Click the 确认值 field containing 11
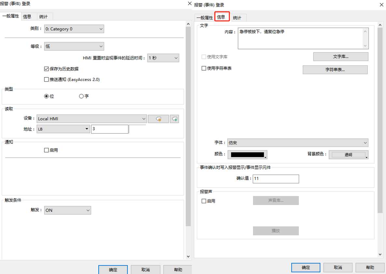 point(276,179)
